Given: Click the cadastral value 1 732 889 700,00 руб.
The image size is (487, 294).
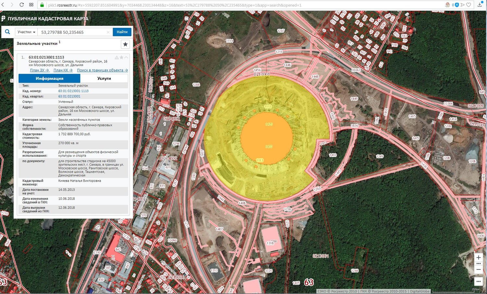Looking at the screenshot, I should [x=74, y=134].
